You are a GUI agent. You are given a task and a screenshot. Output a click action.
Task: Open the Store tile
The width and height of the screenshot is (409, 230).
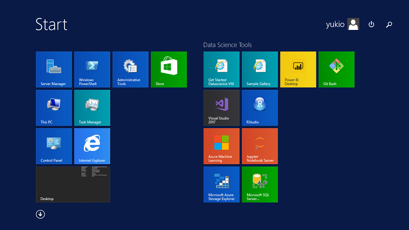click(x=169, y=69)
